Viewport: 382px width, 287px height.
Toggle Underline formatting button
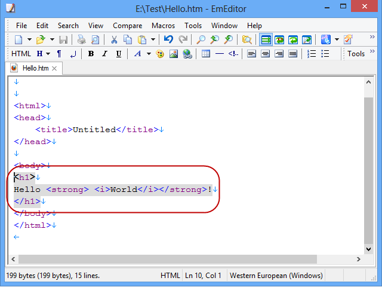[x=119, y=54]
